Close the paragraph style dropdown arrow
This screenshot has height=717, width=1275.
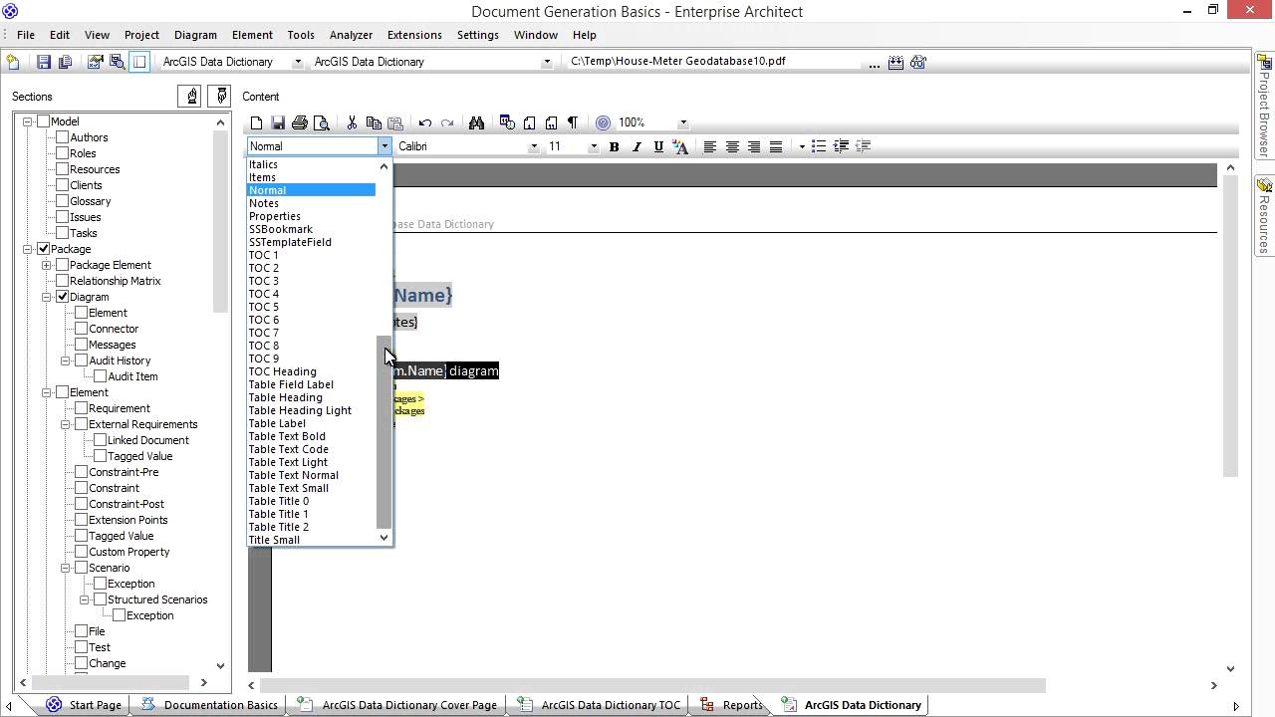point(384,146)
